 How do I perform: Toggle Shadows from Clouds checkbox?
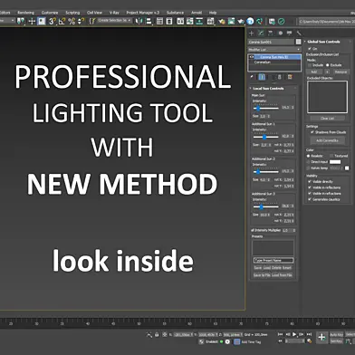(x=312, y=132)
